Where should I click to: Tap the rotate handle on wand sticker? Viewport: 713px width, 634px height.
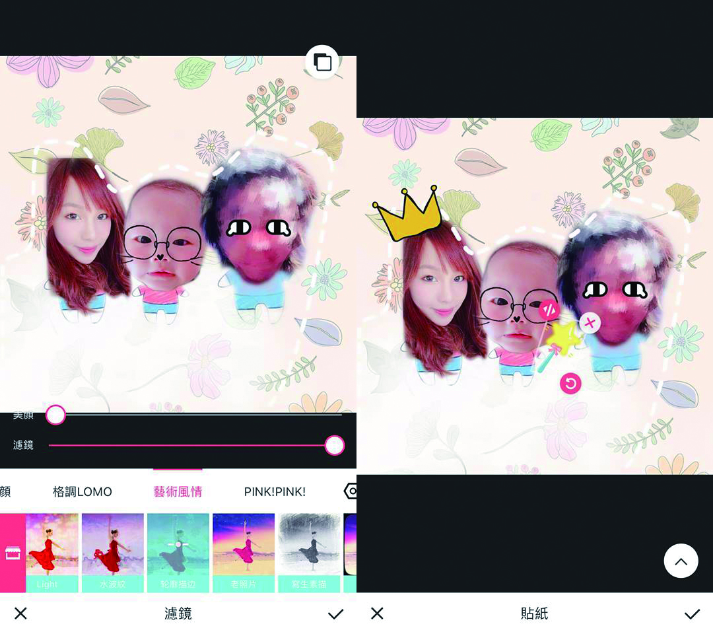pyautogui.click(x=570, y=383)
